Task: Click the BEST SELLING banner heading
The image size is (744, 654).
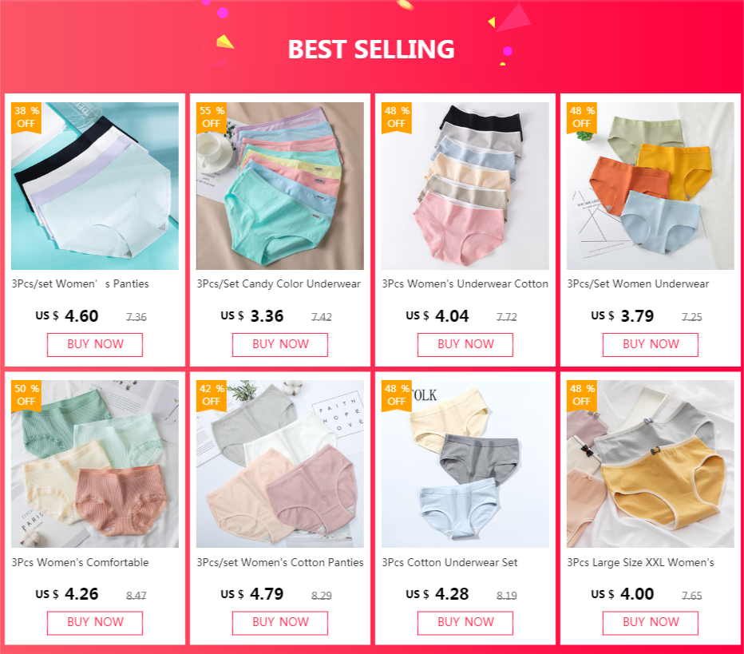Action: (x=371, y=50)
